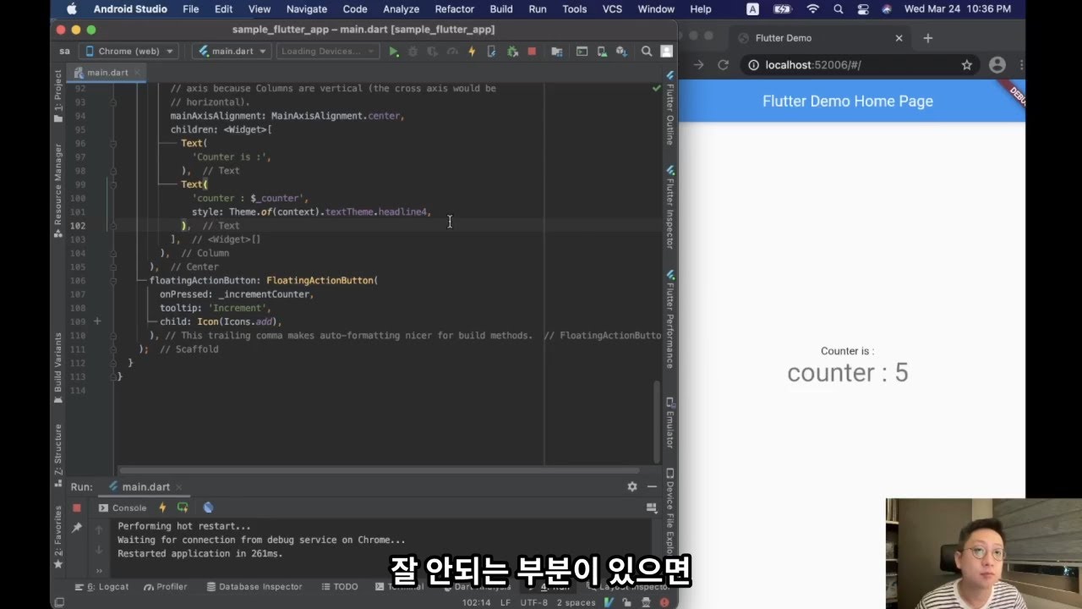1082x609 pixels.
Task: Open Emulator side panel
Action: point(669,423)
